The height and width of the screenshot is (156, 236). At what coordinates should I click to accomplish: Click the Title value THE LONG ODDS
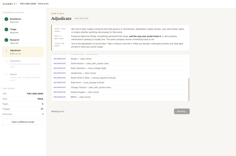tap(35, 94)
